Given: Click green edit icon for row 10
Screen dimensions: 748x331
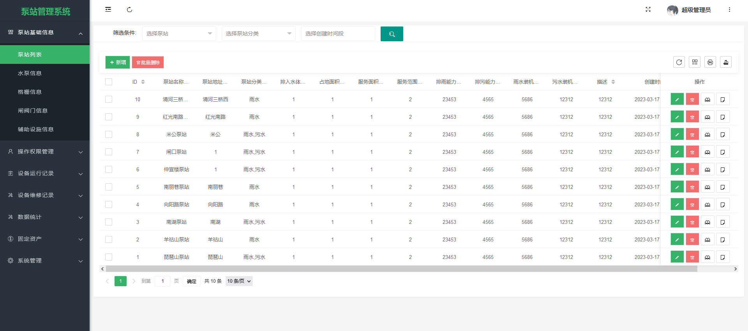Looking at the screenshot, I should [677, 99].
